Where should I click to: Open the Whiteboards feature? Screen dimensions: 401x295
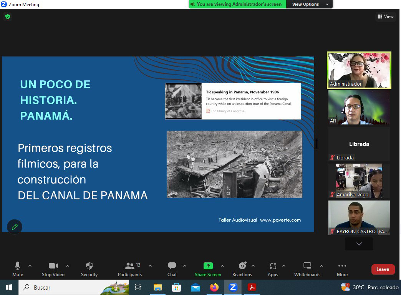click(307, 265)
